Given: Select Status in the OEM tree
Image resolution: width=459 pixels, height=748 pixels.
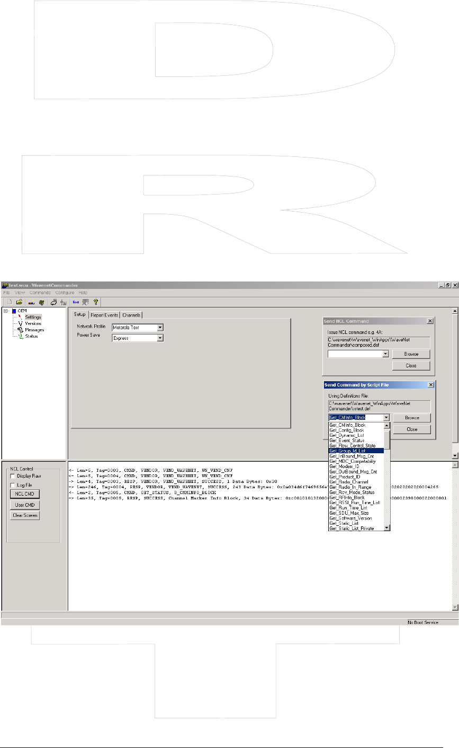Looking at the screenshot, I should (31, 336).
